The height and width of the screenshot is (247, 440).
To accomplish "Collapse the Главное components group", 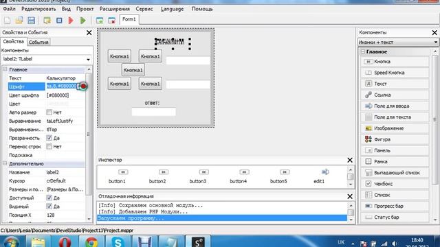I will tap(363, 51).
